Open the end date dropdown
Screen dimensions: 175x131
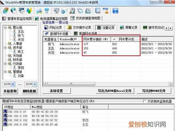pyautogui.click(x=35, y=84)
